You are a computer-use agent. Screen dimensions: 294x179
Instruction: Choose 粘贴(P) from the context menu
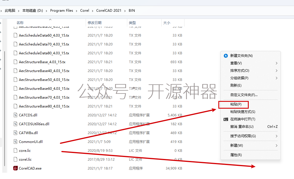236,104
